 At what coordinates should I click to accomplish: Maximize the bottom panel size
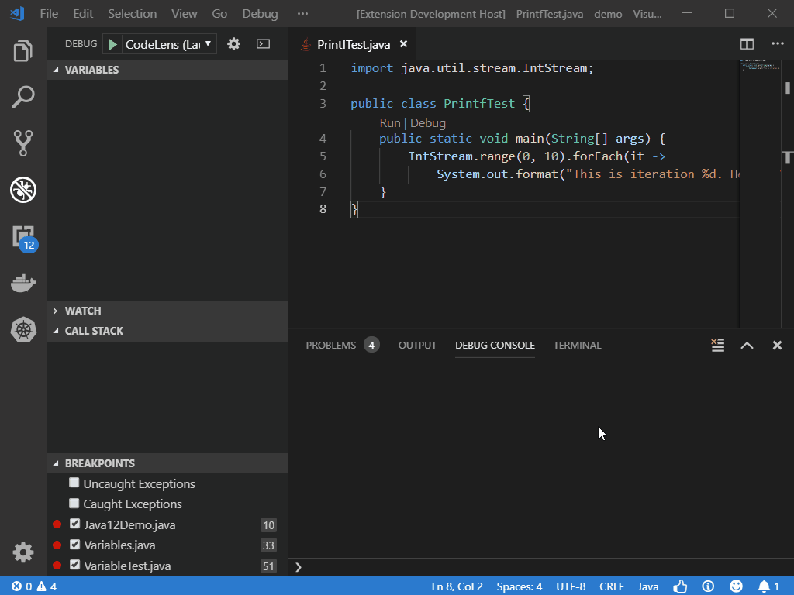click(x=747, y=345)
